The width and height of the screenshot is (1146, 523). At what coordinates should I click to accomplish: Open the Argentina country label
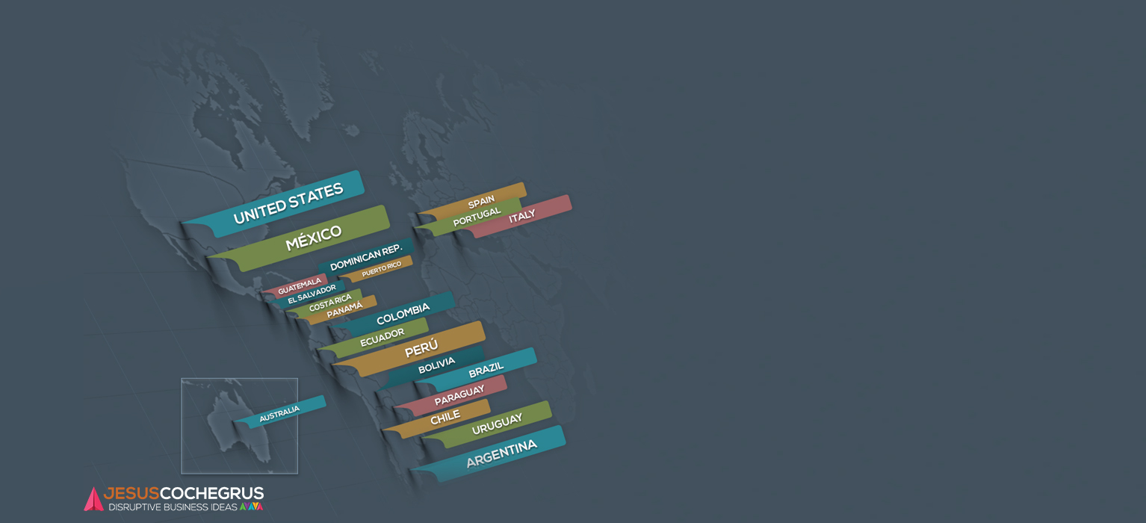click(x=501, y=454)
